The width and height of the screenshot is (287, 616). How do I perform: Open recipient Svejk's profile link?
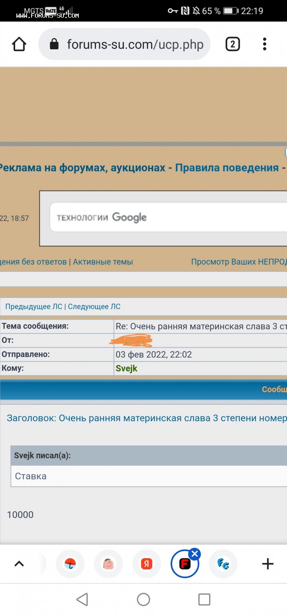coord(126,368)
